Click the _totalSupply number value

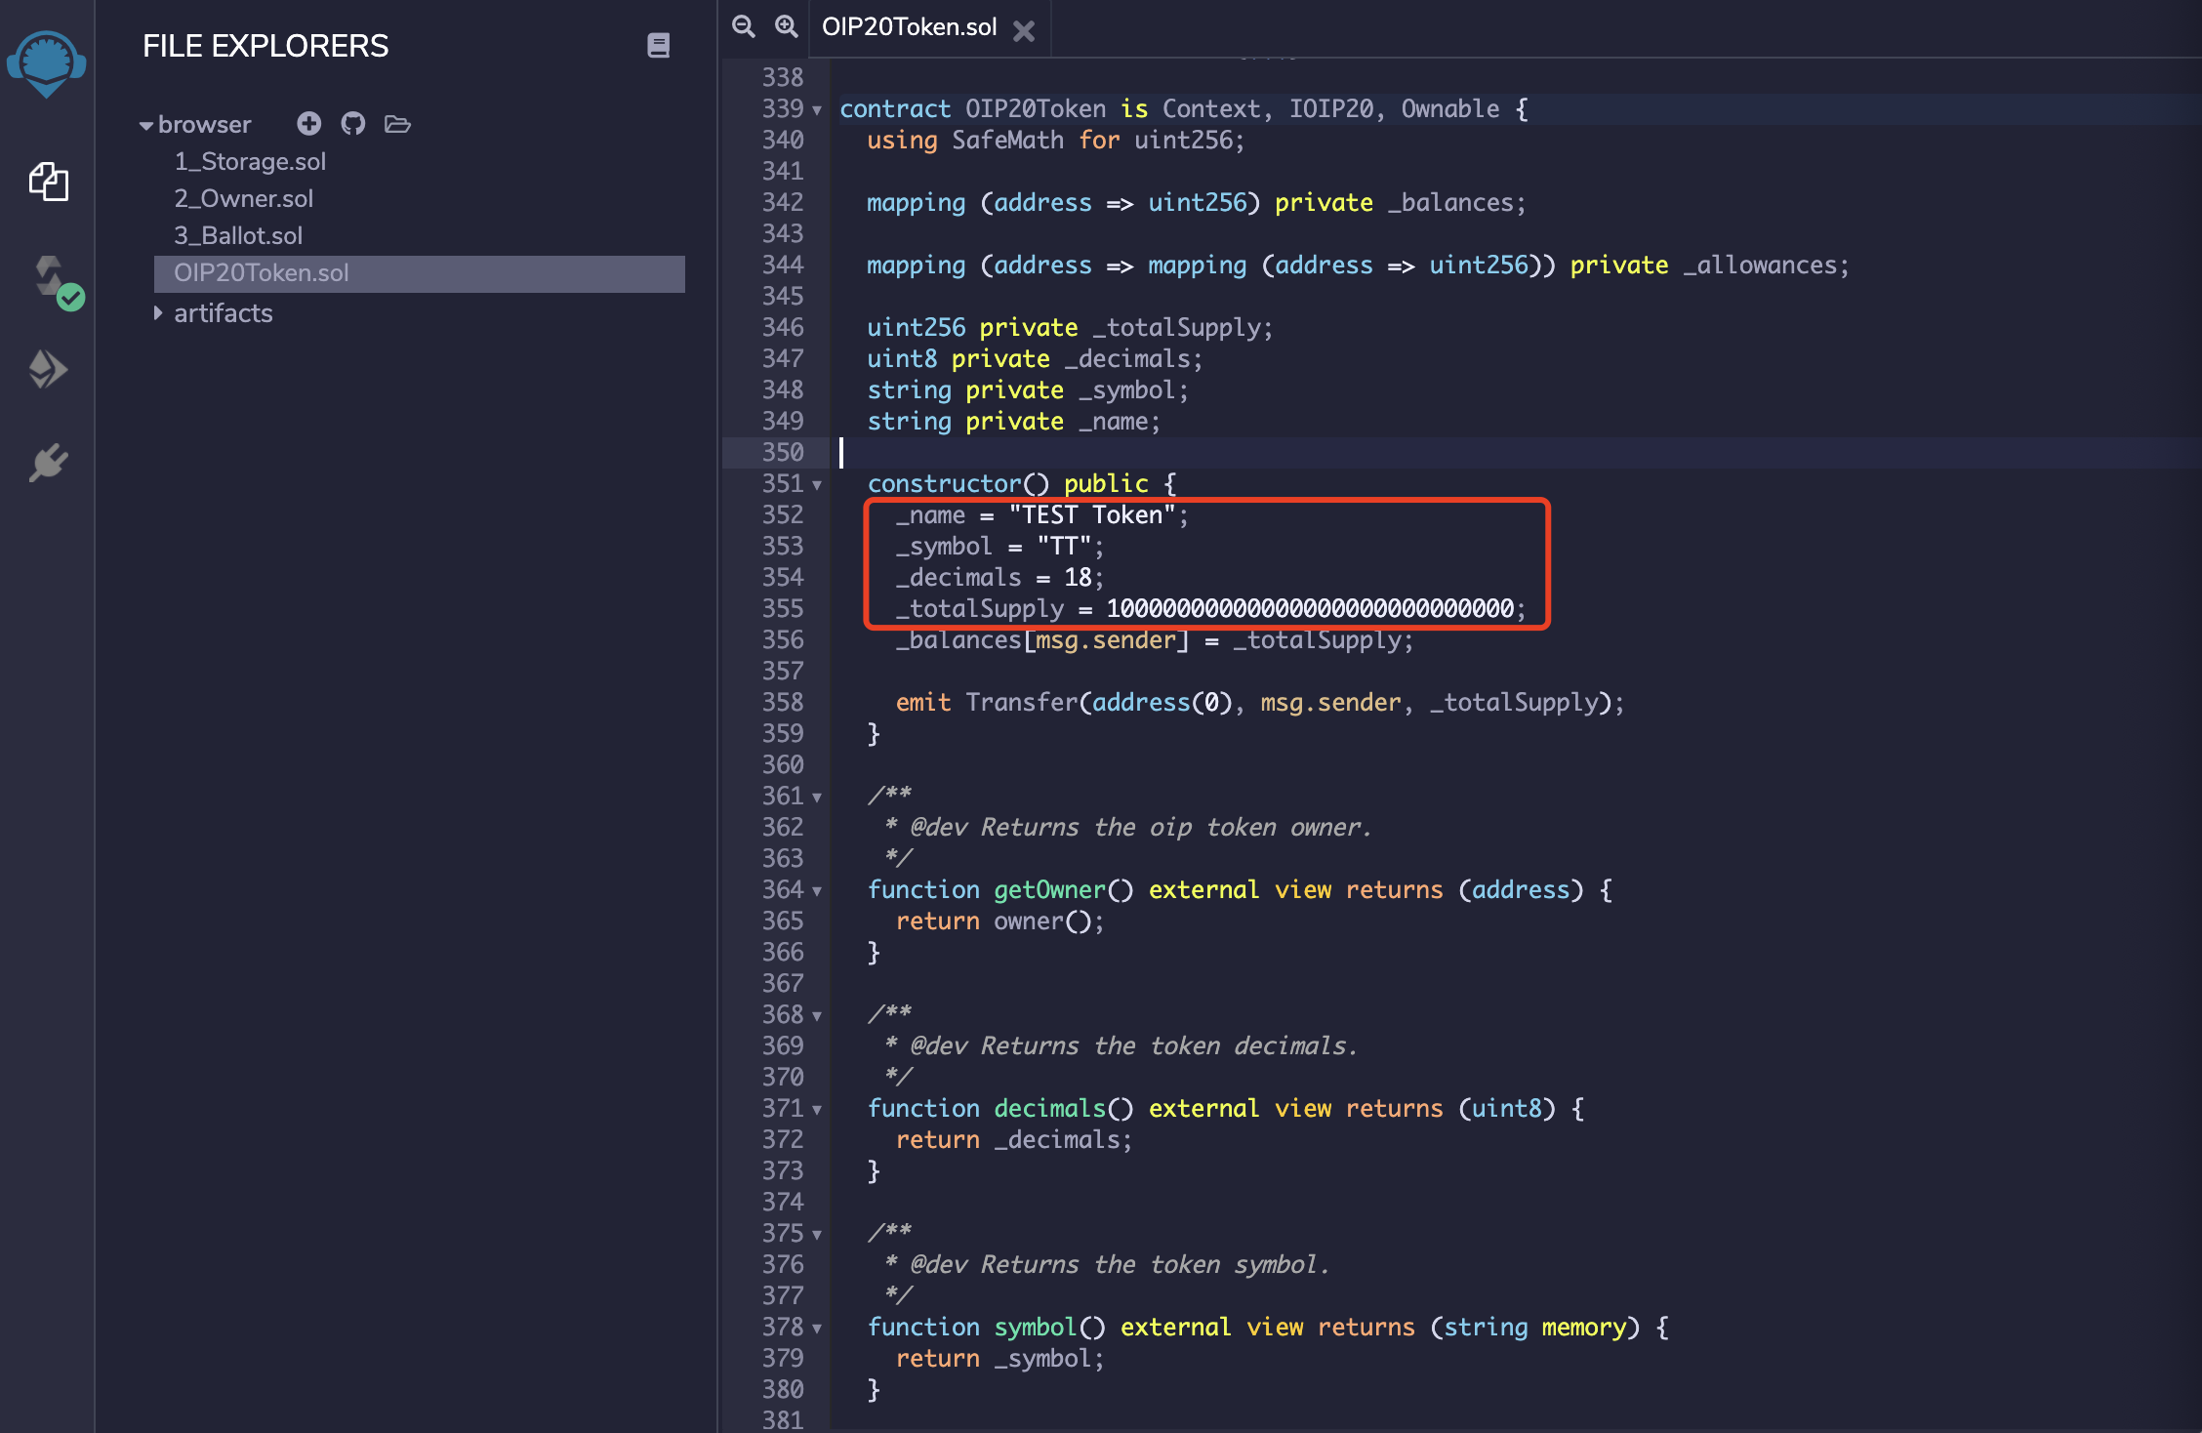(x=1310, y=608)
